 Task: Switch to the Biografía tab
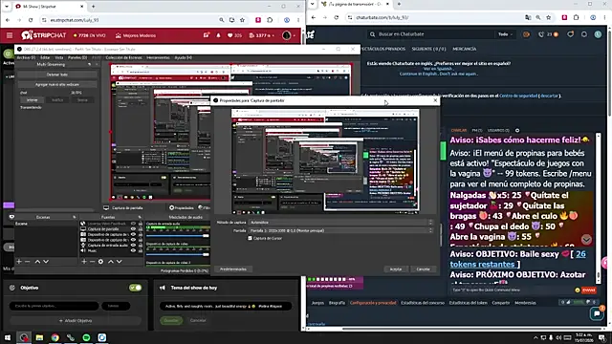pyautogui.click(x=337, y=303)
